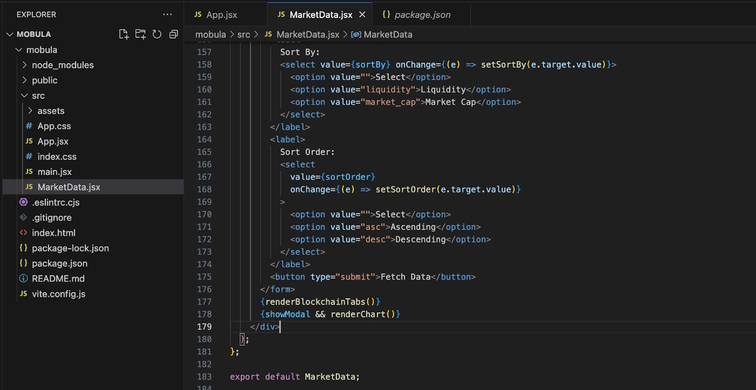
Task: Switch to the package.json tab
Action: coord(422,15)
